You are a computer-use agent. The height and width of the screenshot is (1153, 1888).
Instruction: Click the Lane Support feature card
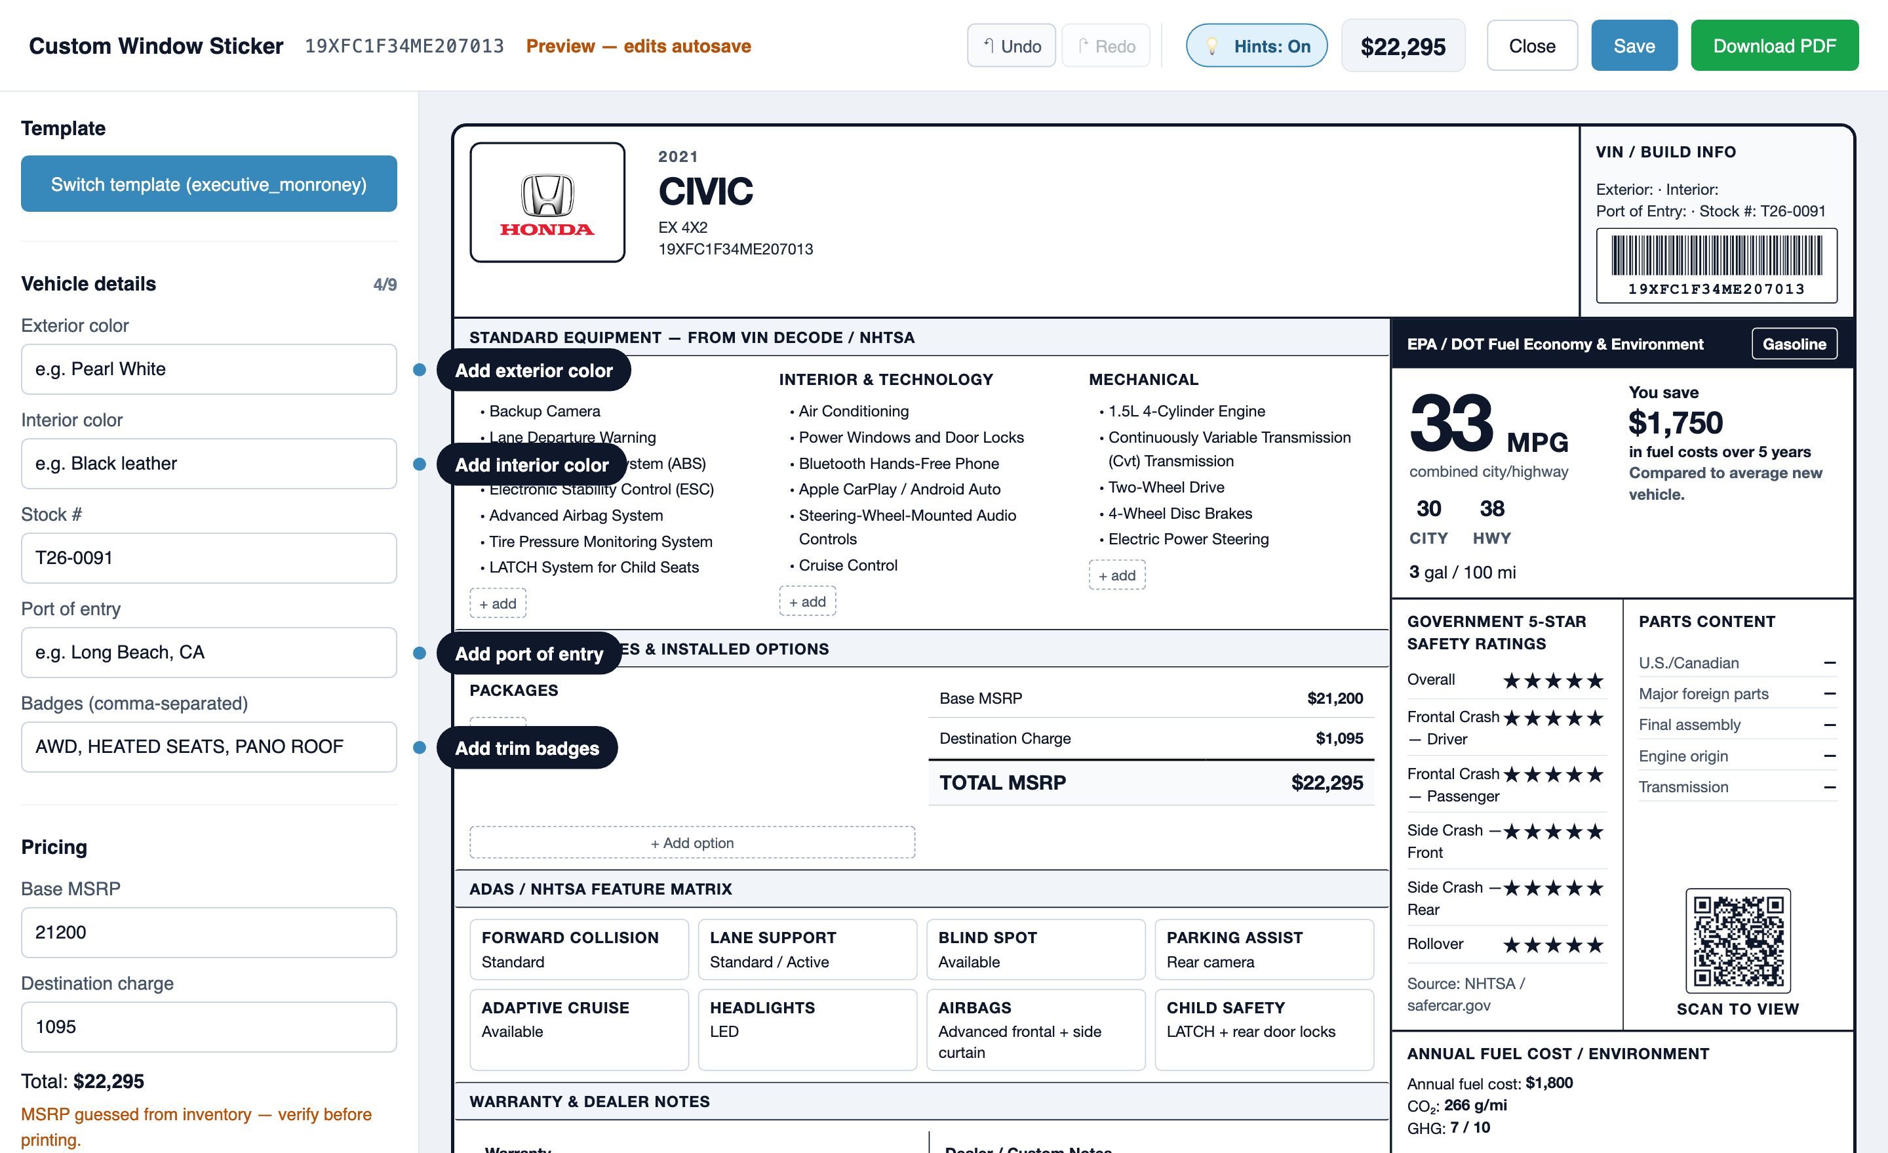[808, 949]
